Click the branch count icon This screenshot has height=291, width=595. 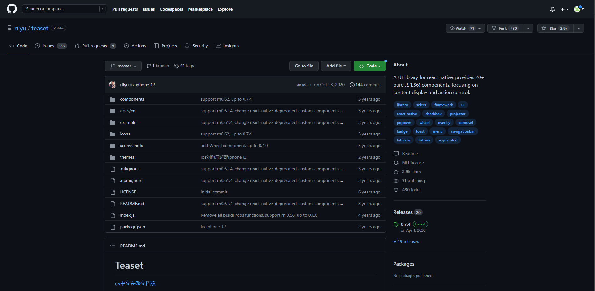149,66
